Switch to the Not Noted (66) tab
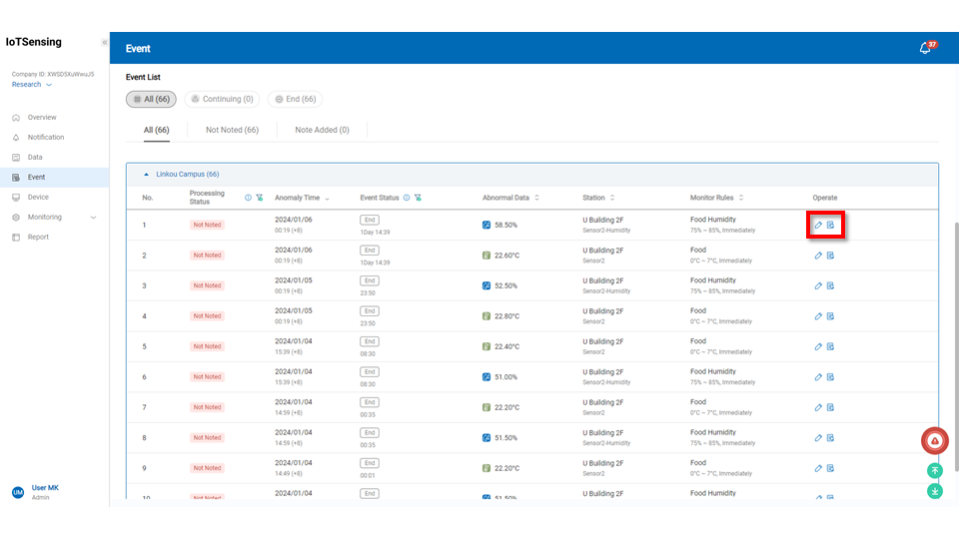Viewport: 959px width, 539px height. pyautogui.click(x=232, y=130)
